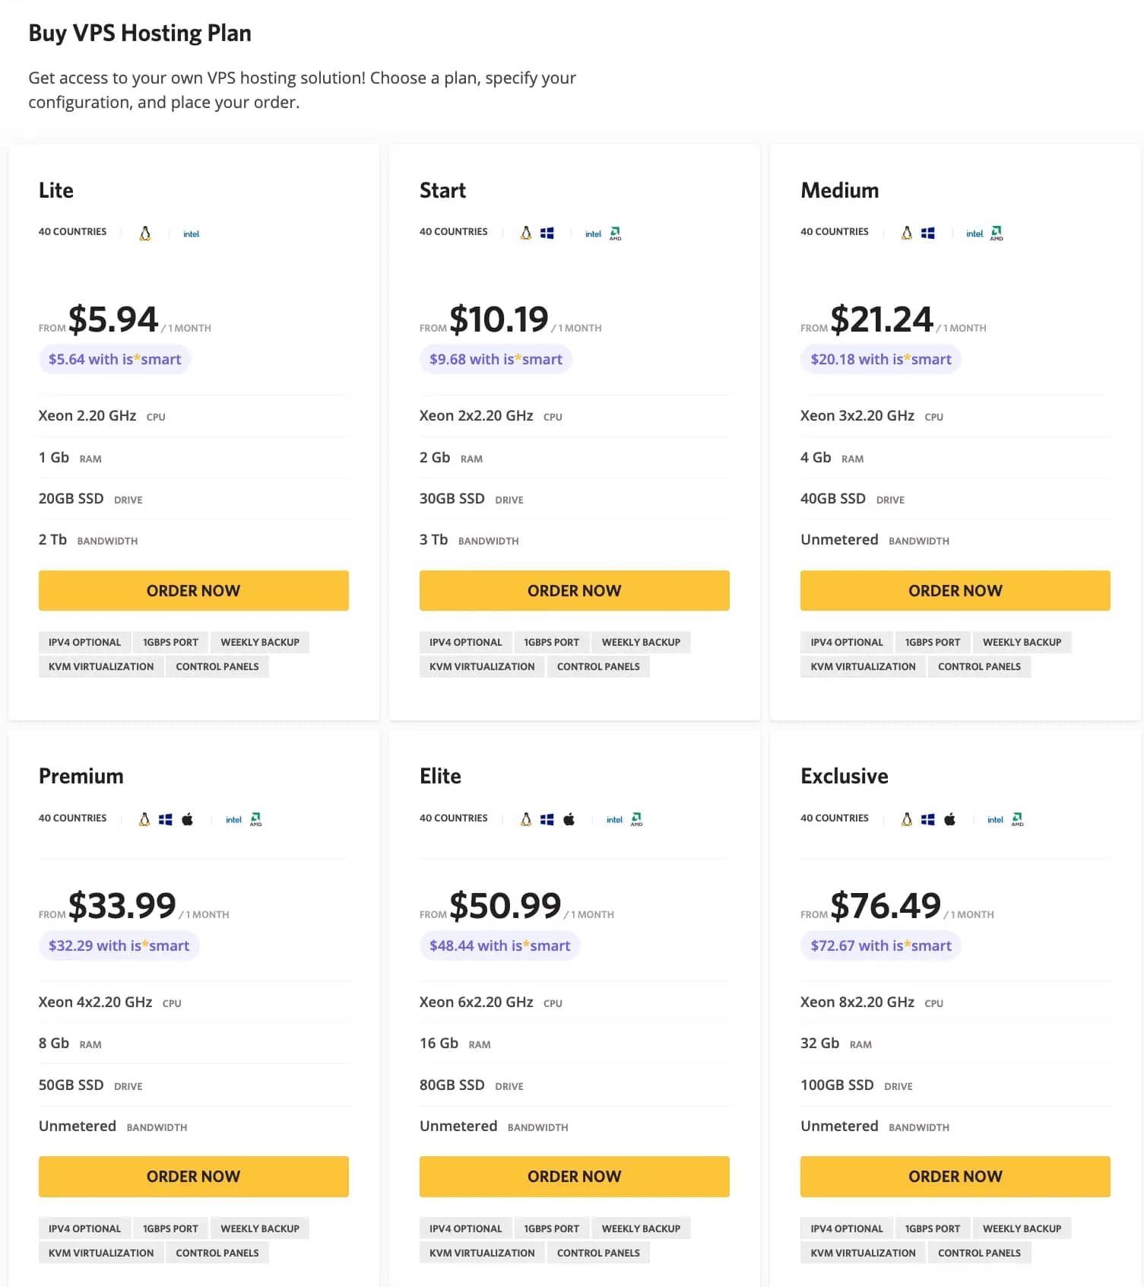The image size is (1144, 1287).
Task: Order the Start VPS plan
Action: pyautogui.click(x=575, y=590)
